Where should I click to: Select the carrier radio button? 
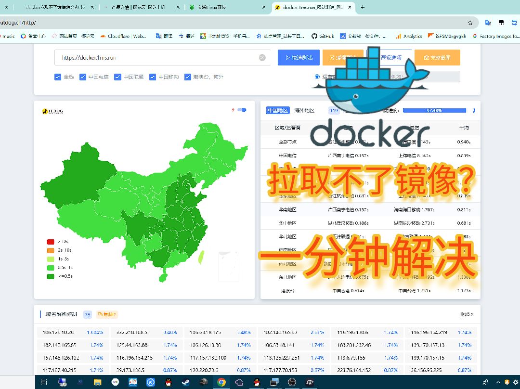317,77
